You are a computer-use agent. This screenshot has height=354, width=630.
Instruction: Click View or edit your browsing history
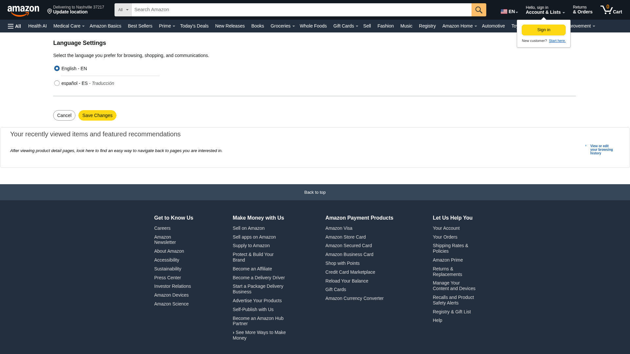[x=601, y=150]
